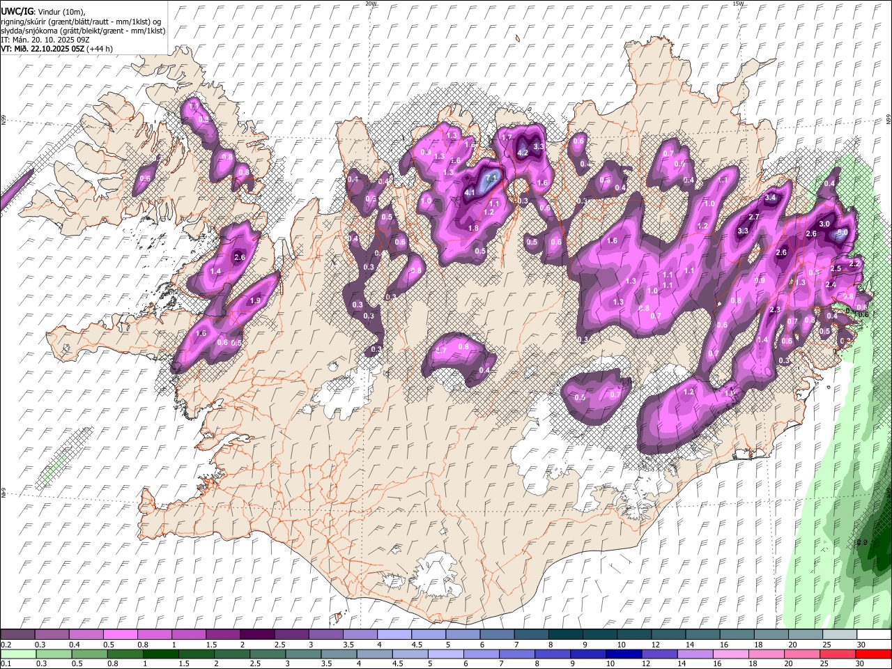The image size is (892, 669).
Task: Click the "15W" longitude label on the top edge
Action: click(738, 3)
